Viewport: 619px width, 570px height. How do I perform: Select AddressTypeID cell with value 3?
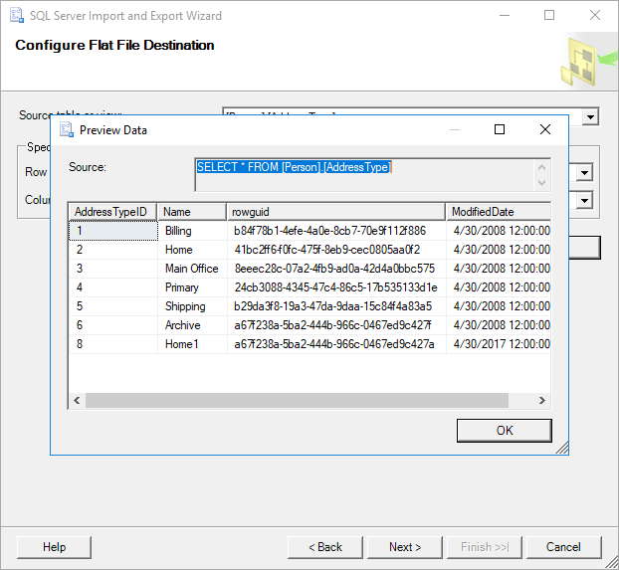pos(113,269)
